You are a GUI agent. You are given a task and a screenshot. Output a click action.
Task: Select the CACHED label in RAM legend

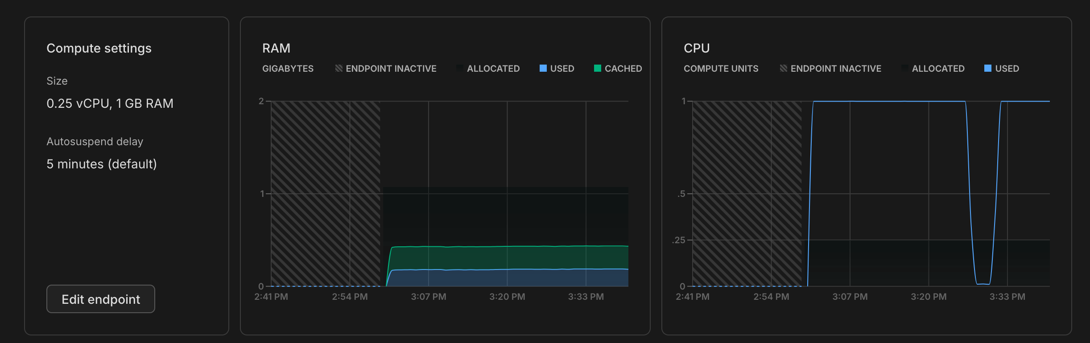tap(623, 69)
